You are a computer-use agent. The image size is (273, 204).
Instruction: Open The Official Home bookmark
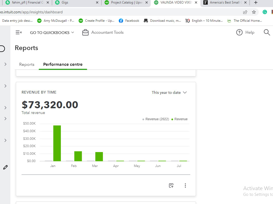pyautogui.click(x=245, y=21)
